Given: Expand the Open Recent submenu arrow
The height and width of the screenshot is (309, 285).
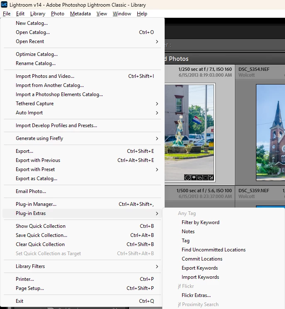Looking at the screenshot, I should point(157,41).
